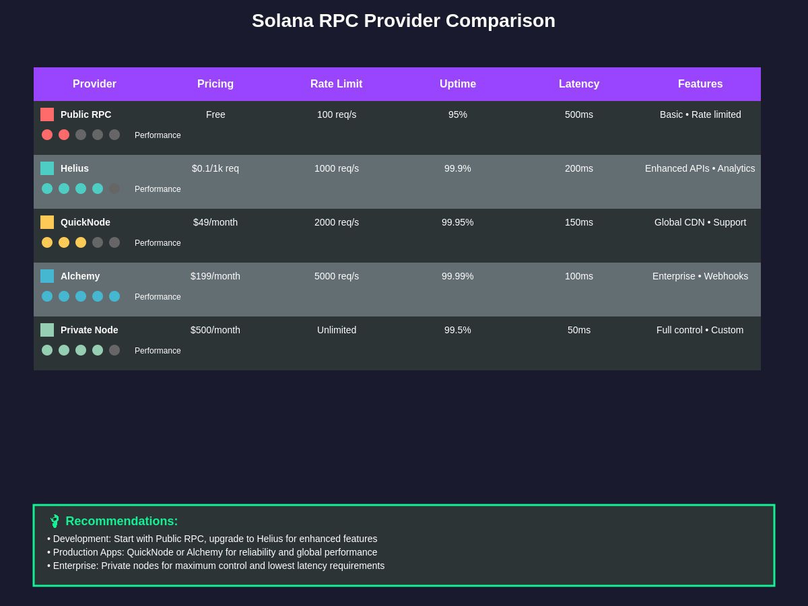Click the red Public RPC color square
The image size is (808, 606).
tap(47, 114)
